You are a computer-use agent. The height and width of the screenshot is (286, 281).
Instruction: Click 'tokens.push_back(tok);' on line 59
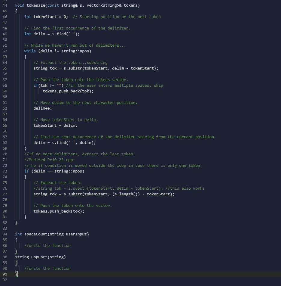pos(68,91)
